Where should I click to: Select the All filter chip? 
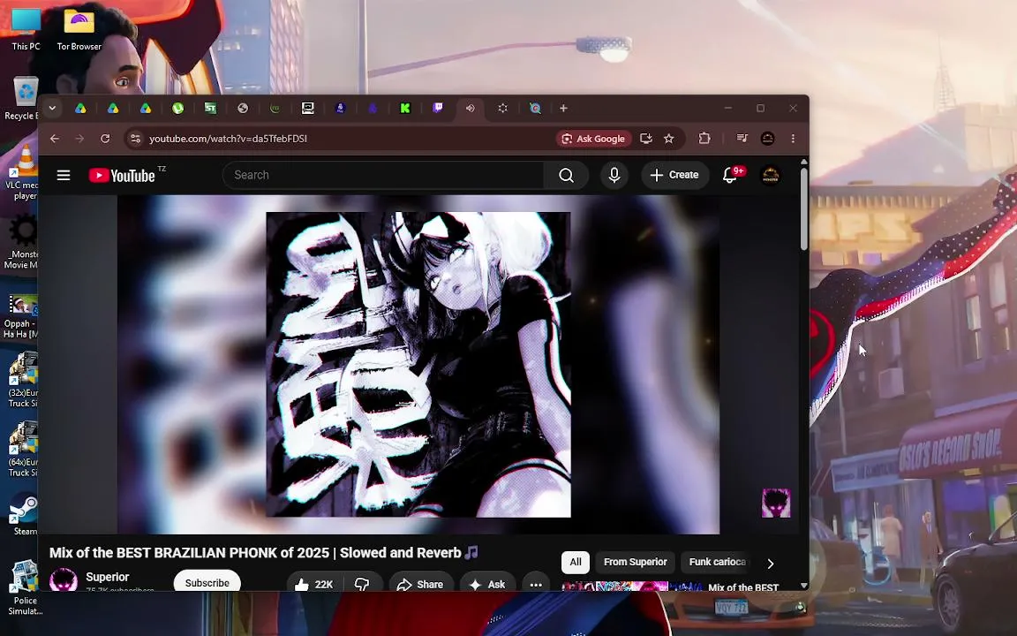(x=576, y=562)
